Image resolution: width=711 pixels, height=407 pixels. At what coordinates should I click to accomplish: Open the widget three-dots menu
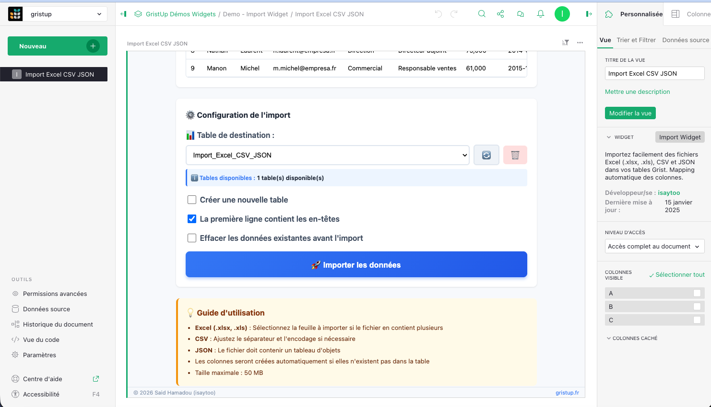point(580,43)
